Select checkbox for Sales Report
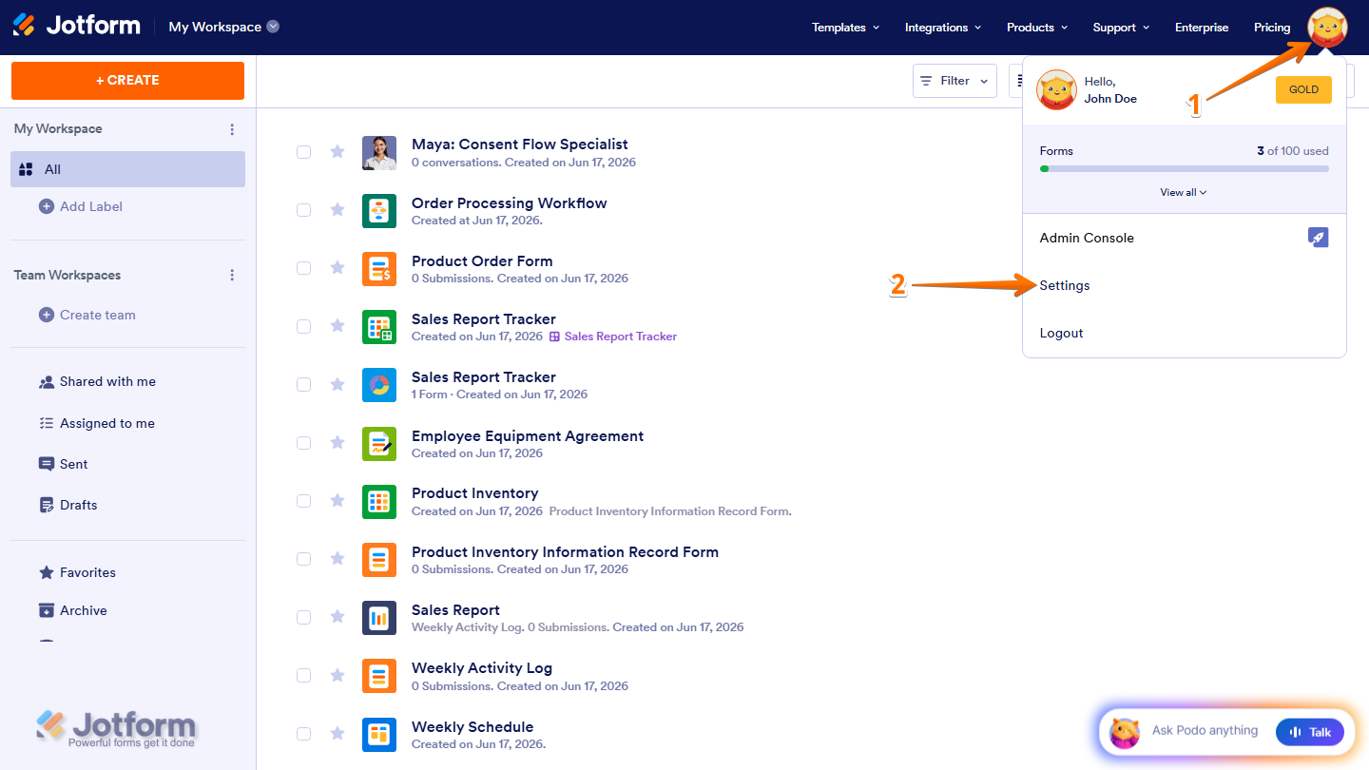 click(303, 617)
